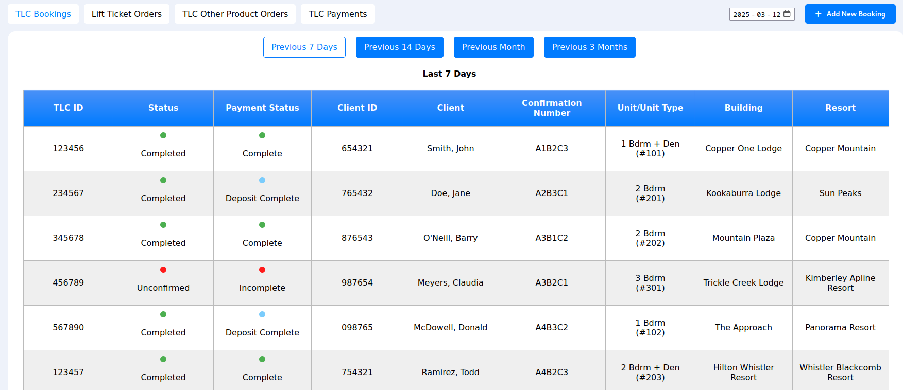Click the green payment dot for O'Neill, Barry
The image size is (903, 390).
coord(262,225)
